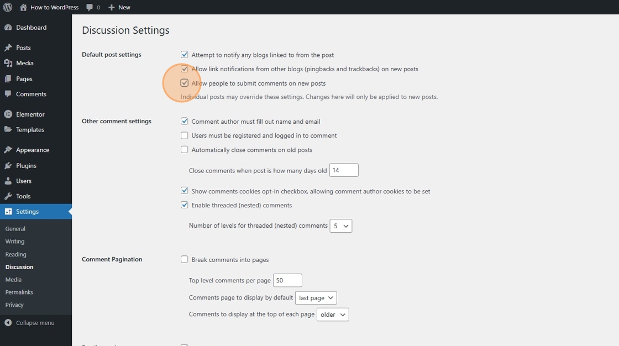The image size is (619, 346).
Task: Click the Dashboard gauge icon
Action: [x=8, y=28]
